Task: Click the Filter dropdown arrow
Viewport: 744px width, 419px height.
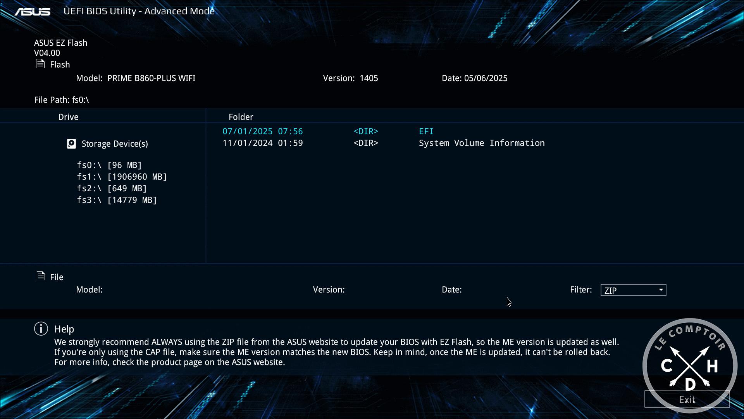Action: (x=661, y=290)
